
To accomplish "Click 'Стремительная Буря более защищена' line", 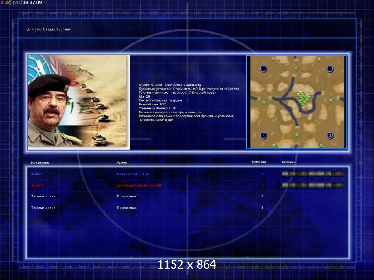I will pos(170,85).
